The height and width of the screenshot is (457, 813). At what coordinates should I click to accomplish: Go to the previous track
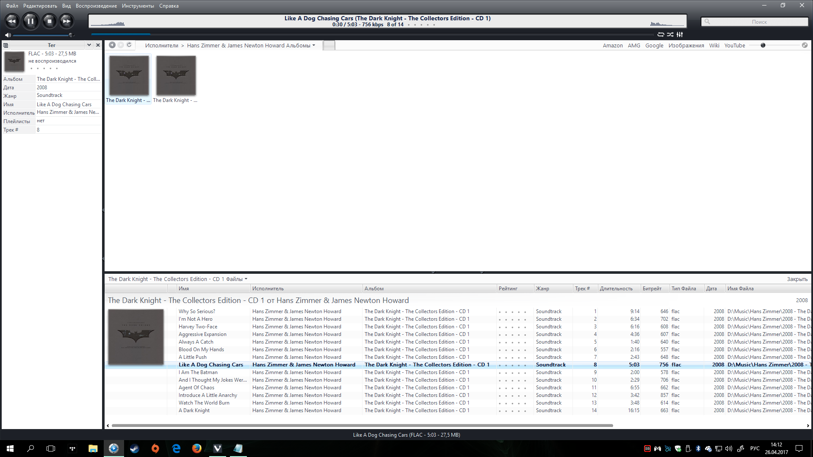point(12,21)
